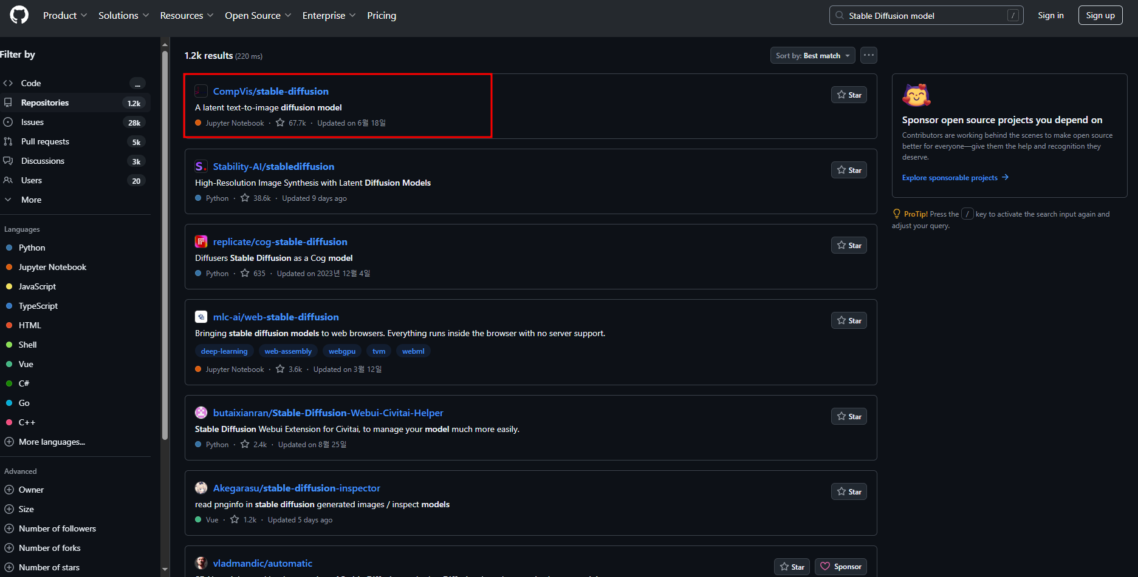The width and height of the screenshot is (1138, 577).
Task: Filter by Jupyter Notebook language
Action: point(52,267)
